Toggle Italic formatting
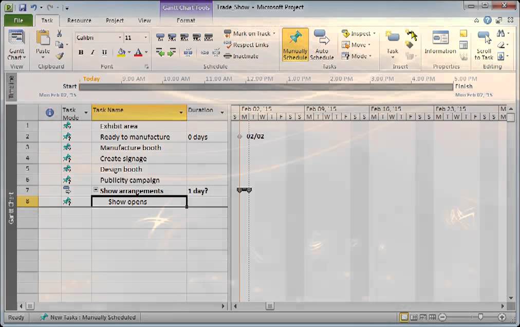 click(x=92, y=52)
